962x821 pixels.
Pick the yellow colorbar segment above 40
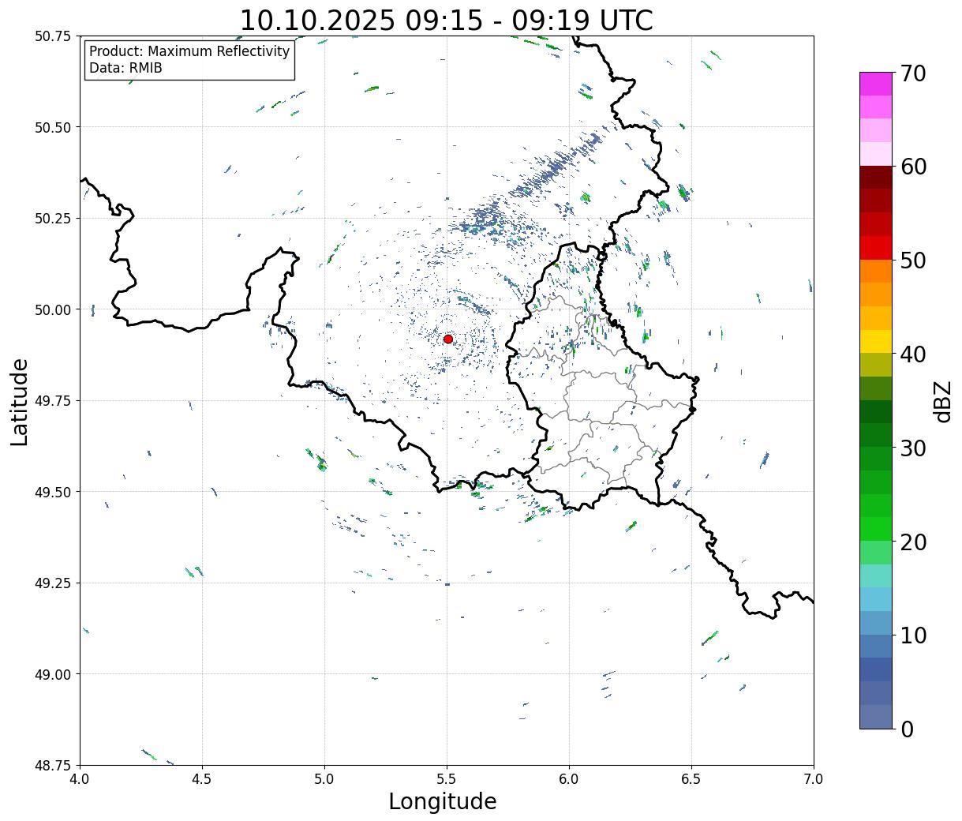click(x=876, y=341)
